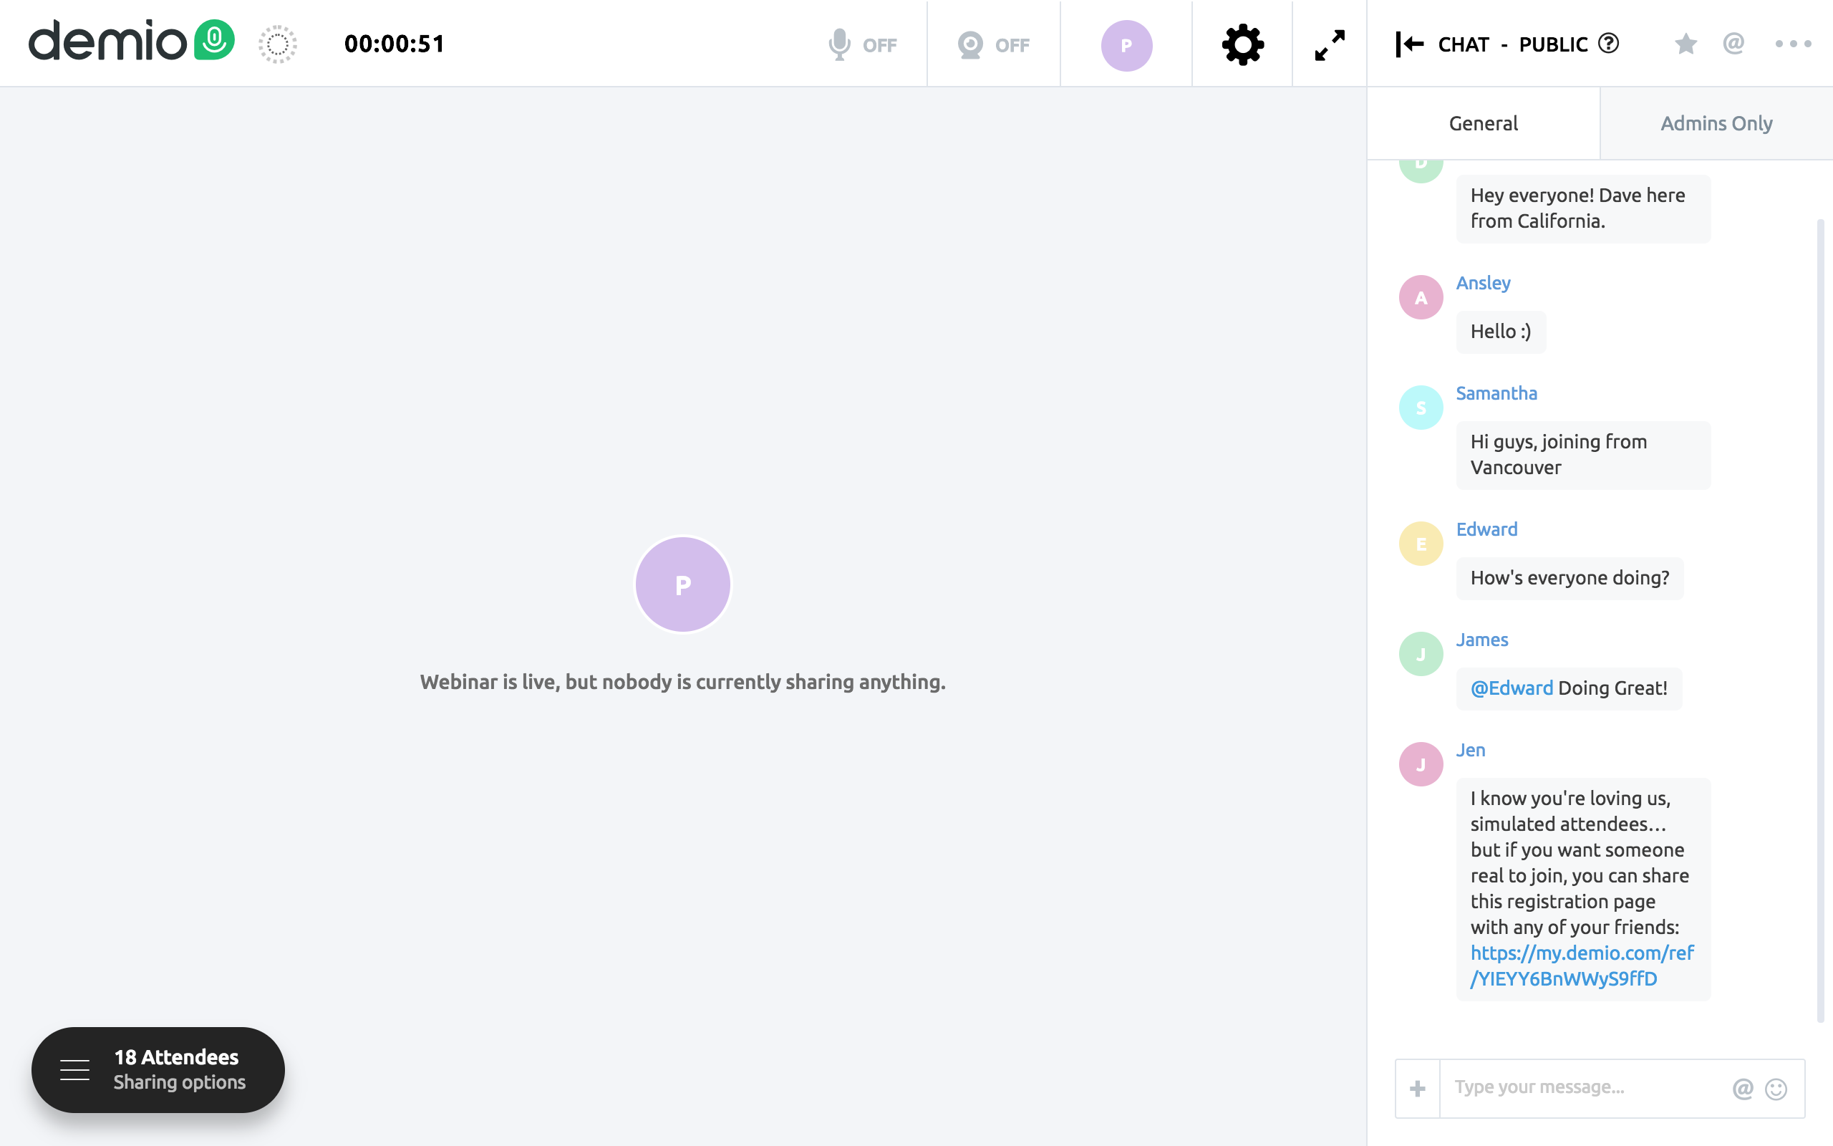Click the 'Hey everyone! Dave here' message

1583,208
